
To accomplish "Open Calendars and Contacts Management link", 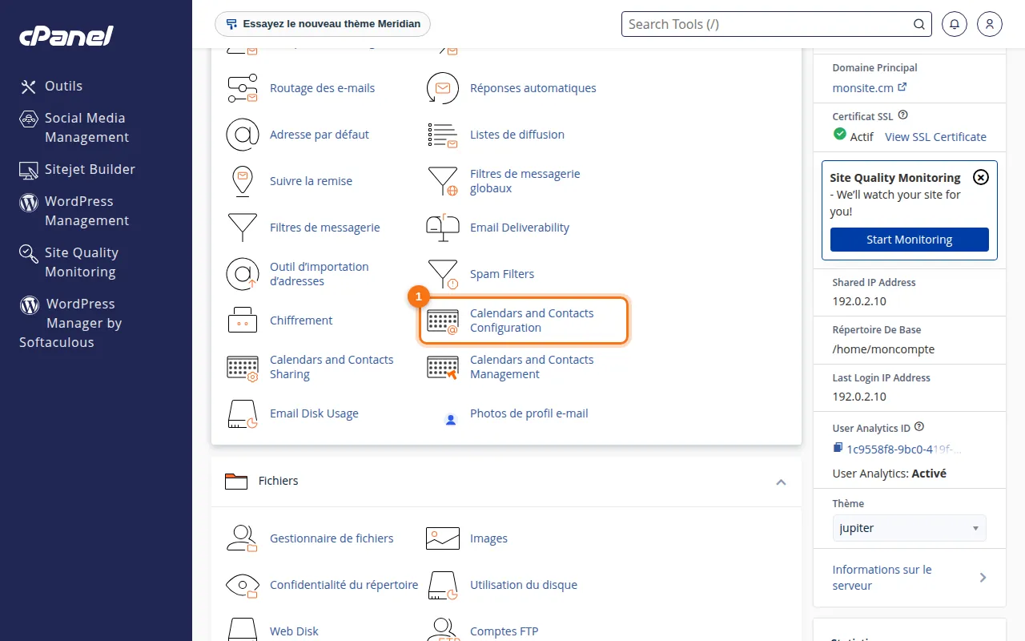I will (532, 367).
